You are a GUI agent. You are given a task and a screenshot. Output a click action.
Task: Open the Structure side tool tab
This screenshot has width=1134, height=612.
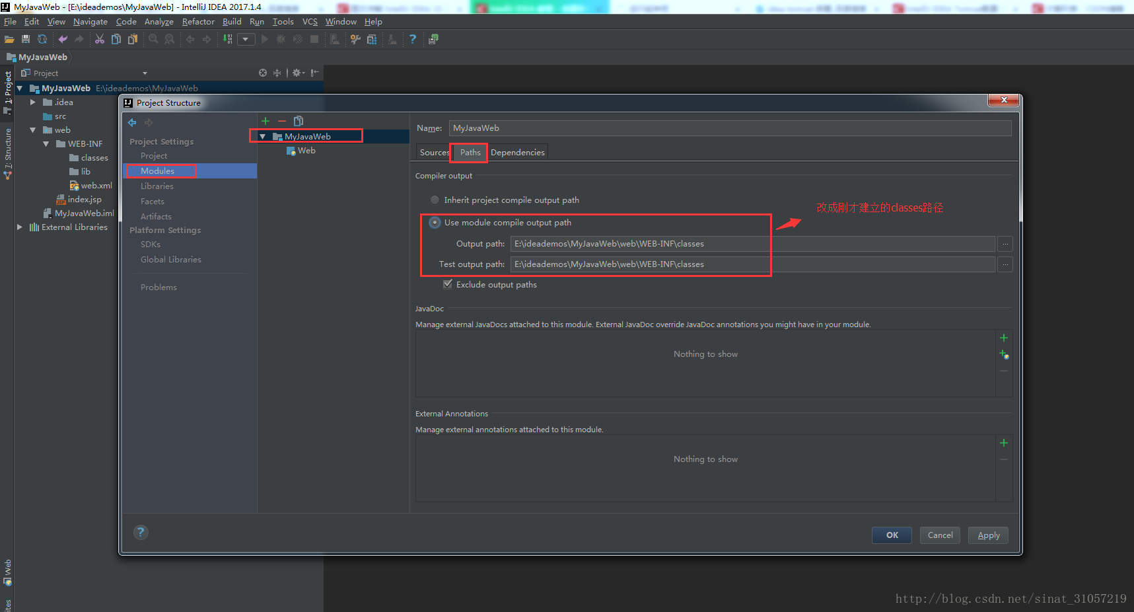coord(8,153)
